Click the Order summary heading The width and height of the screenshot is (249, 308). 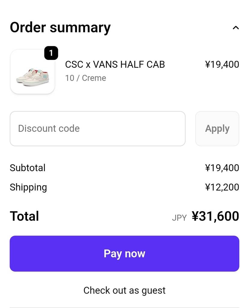coord(60,27)
